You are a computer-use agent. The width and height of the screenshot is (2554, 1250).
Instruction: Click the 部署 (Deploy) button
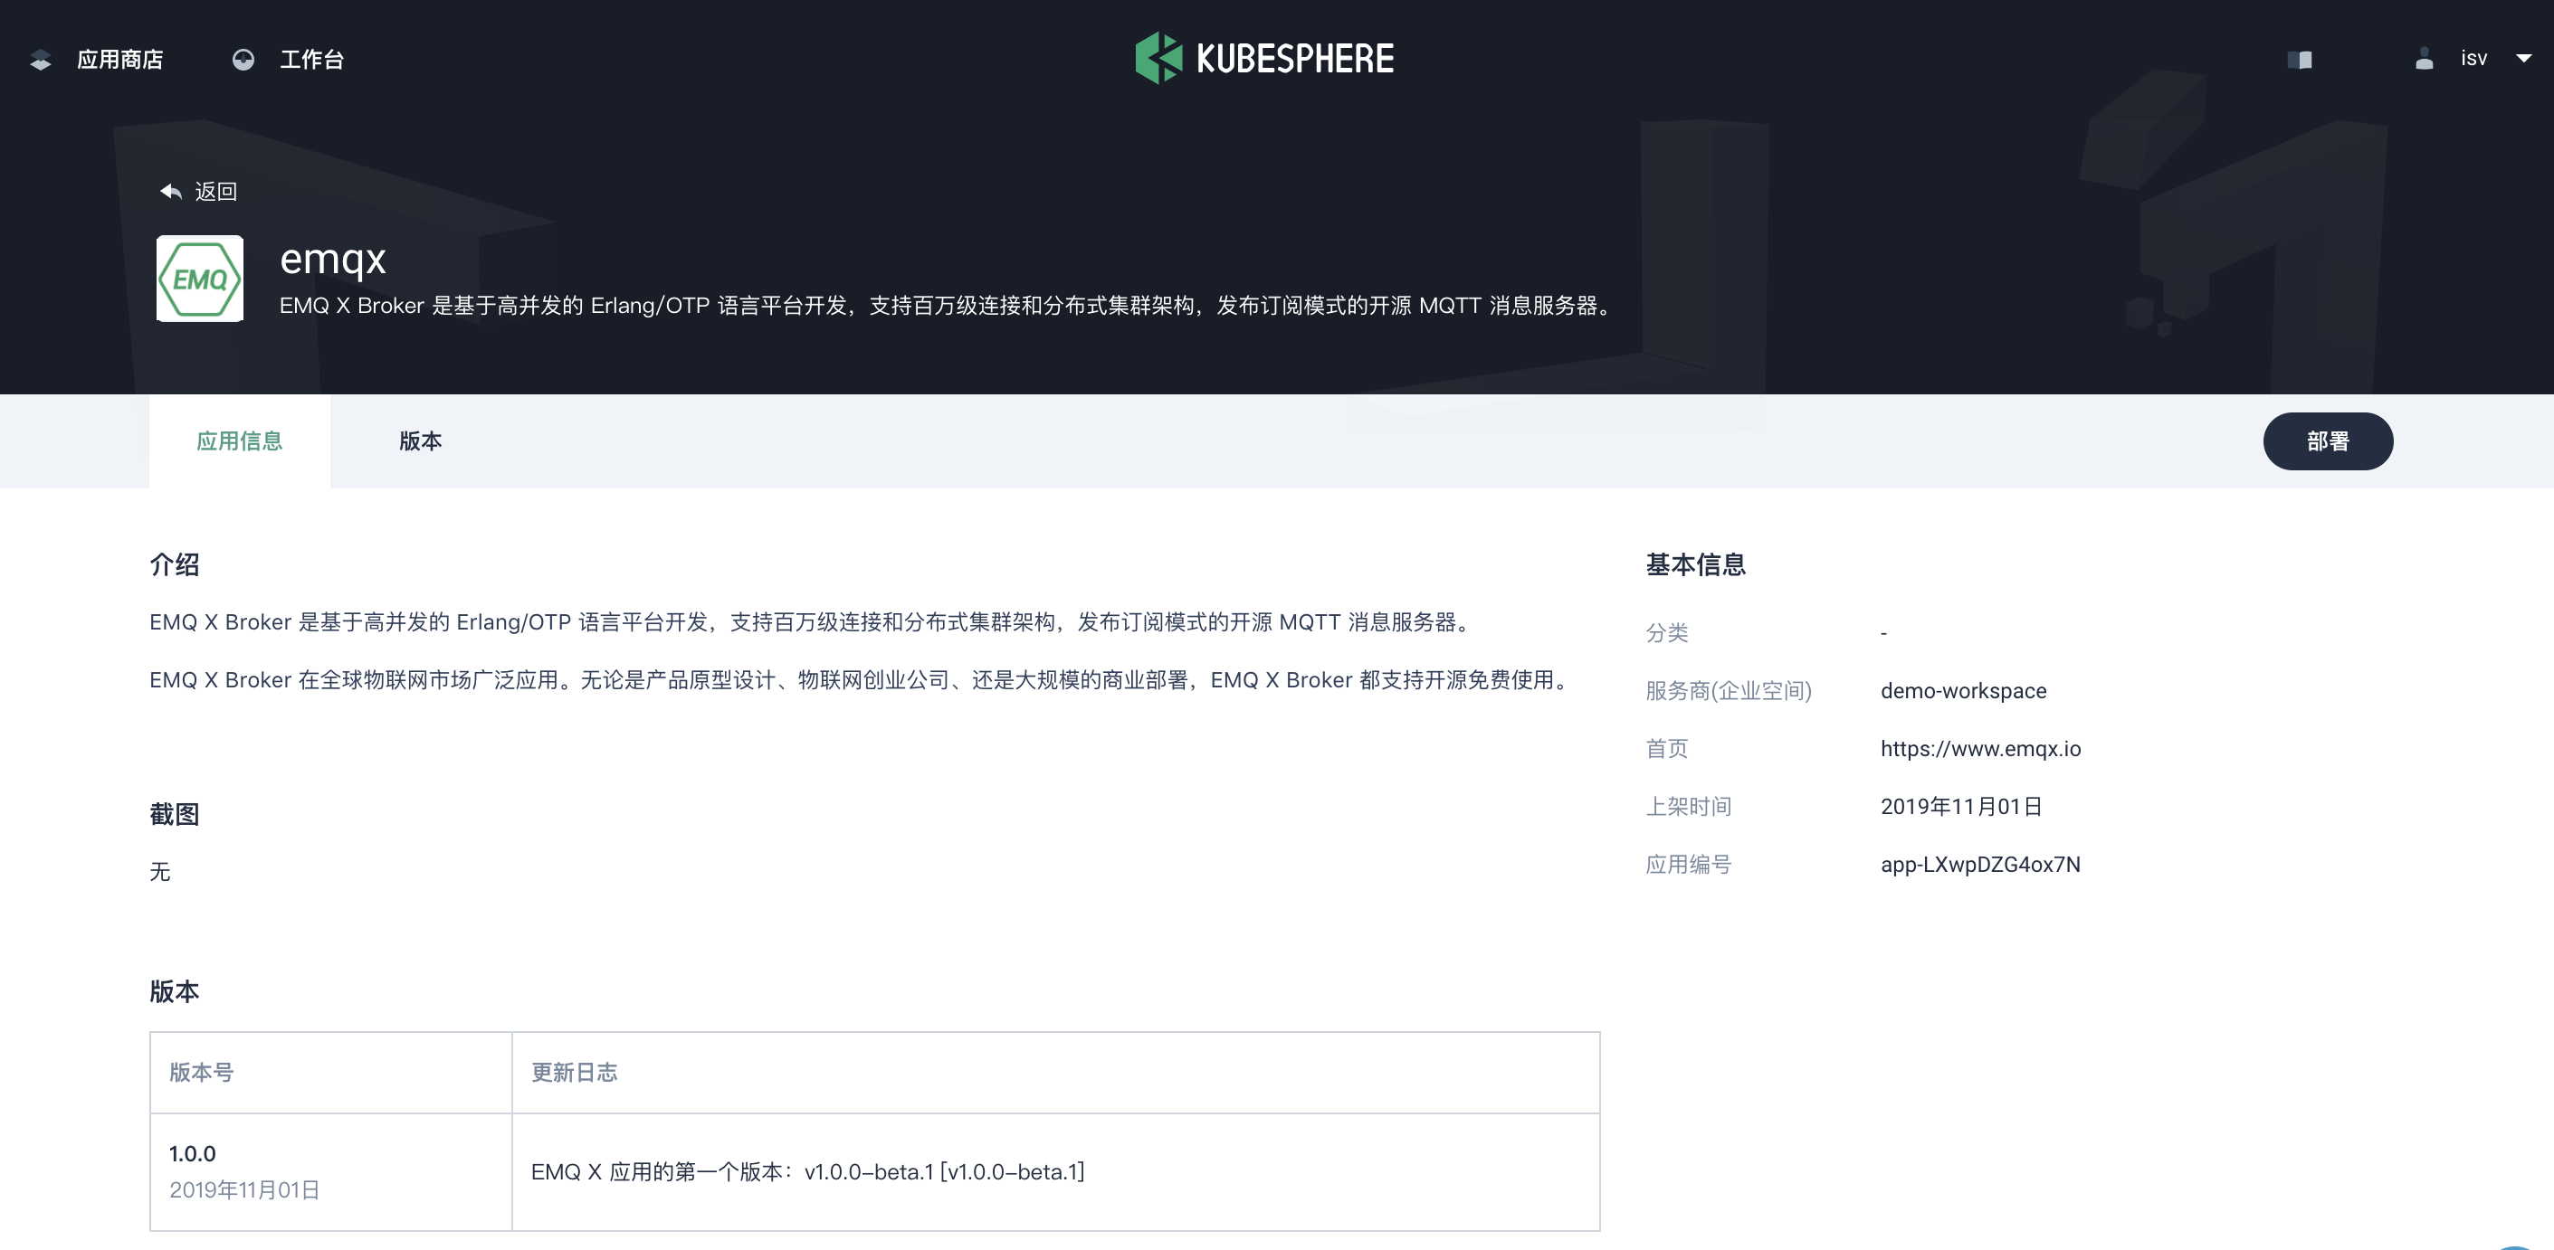[2328, 441]
